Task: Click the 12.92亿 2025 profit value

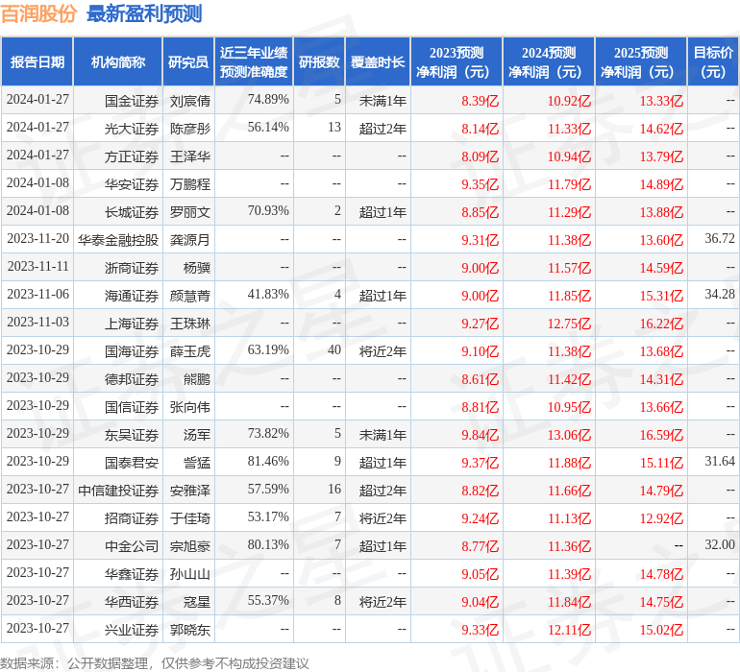Action: pyautogui.click(x=661, y=518)
